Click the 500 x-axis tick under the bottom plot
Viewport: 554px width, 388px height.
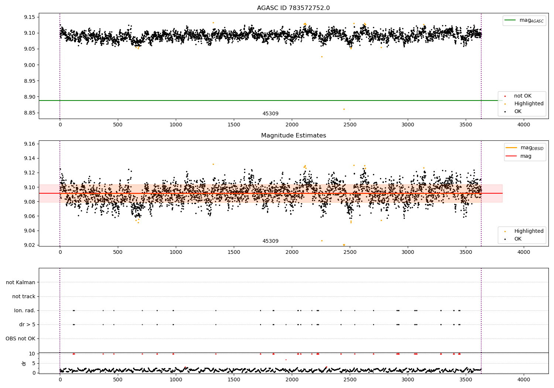[118, 380]
